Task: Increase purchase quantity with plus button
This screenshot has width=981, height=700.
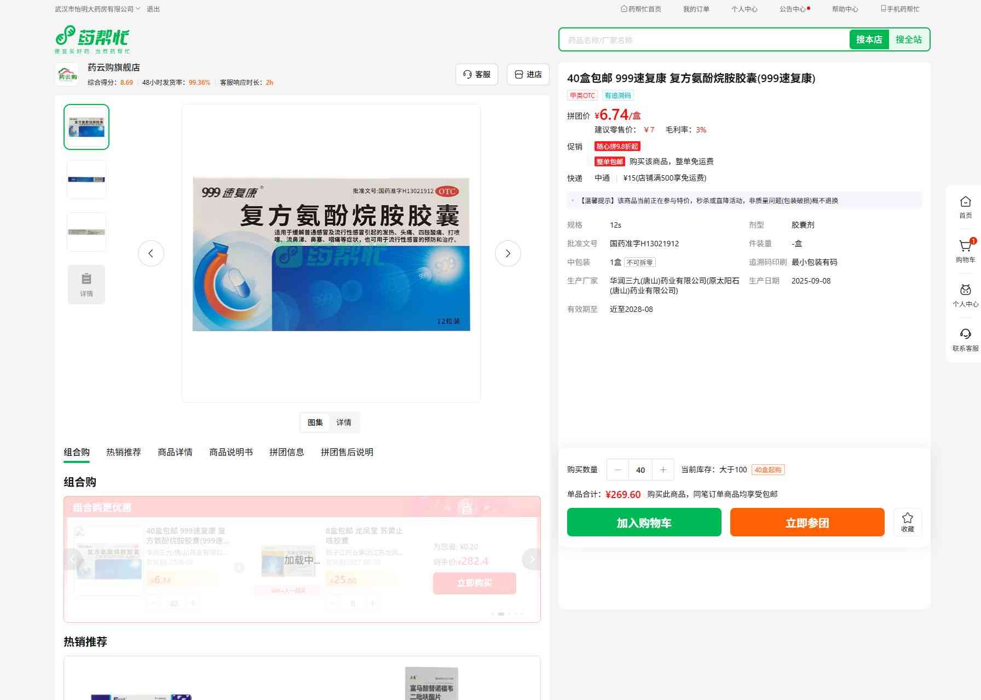Action: pyautogui.click(x=663, y=470)
